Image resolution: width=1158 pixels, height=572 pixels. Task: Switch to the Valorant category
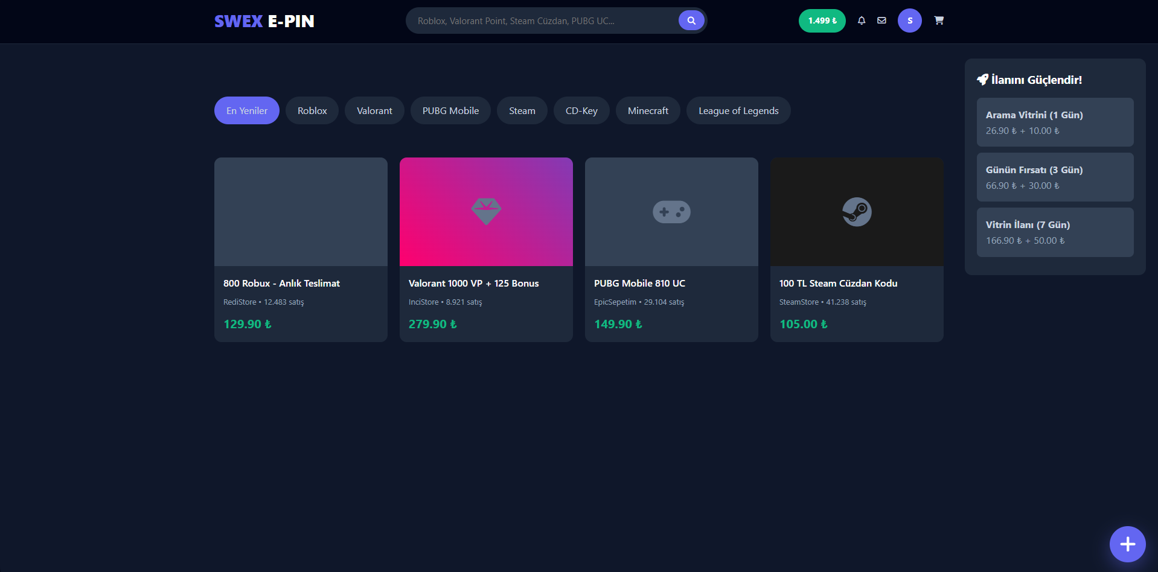coord(374,110)
